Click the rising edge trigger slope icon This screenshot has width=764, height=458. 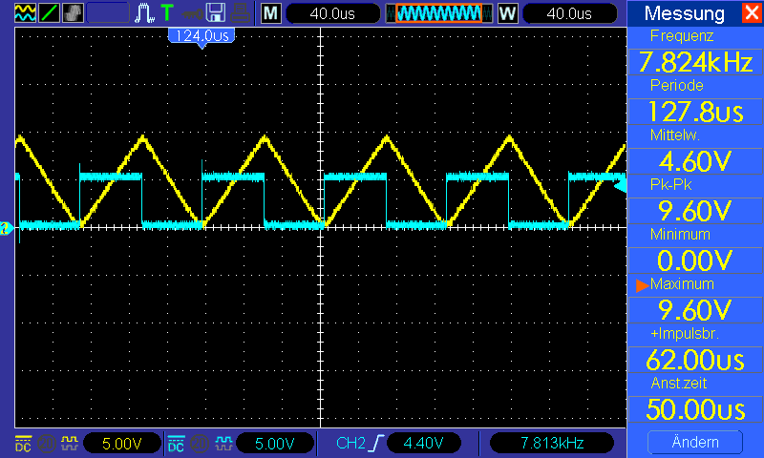376,443
